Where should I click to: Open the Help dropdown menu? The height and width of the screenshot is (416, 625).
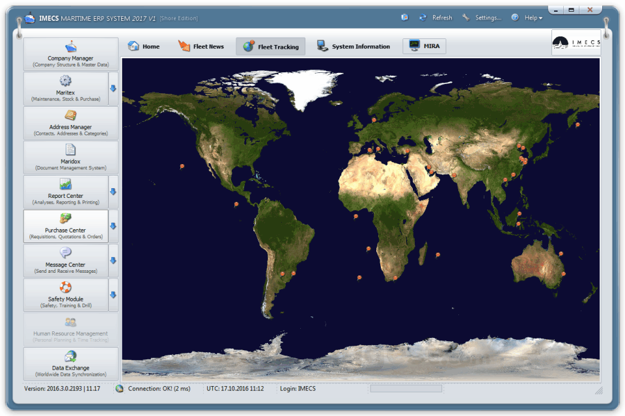click(533, 18)
